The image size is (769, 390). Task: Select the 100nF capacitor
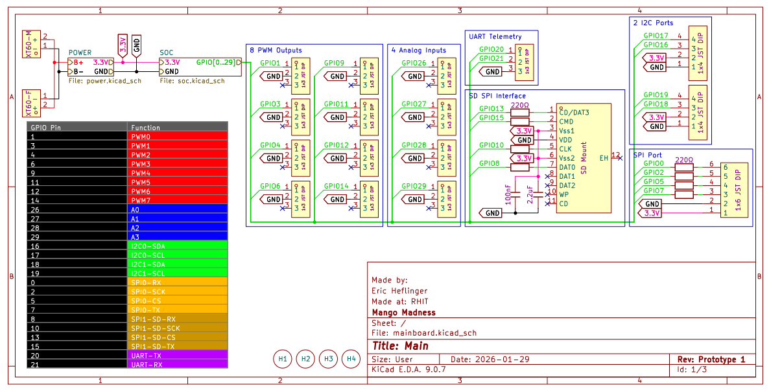515,194
